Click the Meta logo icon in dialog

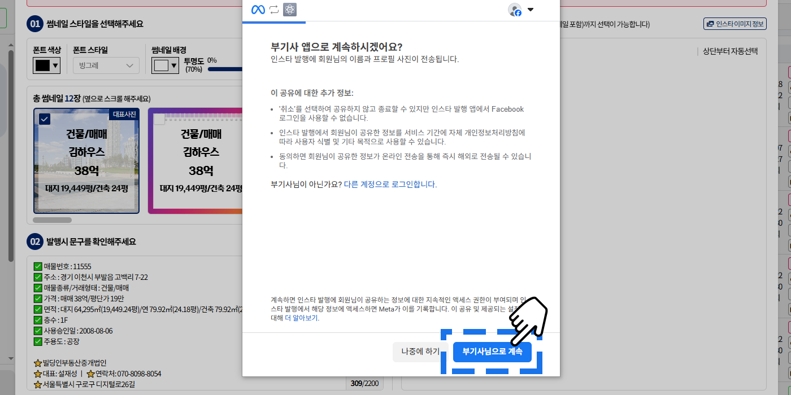pos(258,10)
